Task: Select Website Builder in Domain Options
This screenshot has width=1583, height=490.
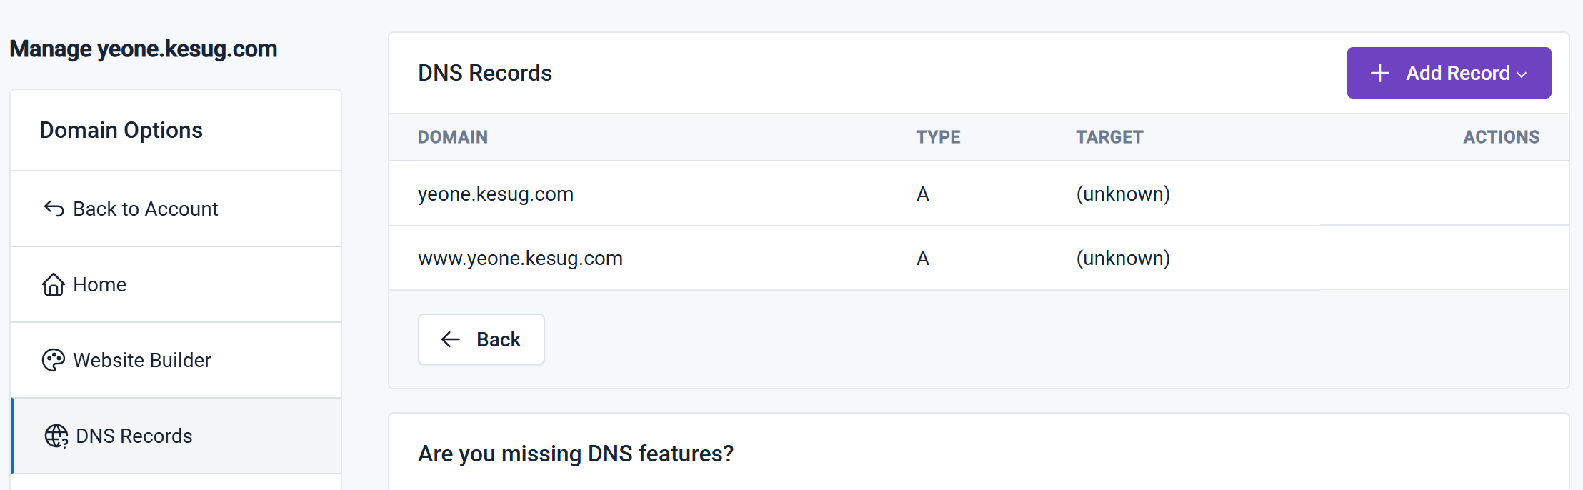Action: 142,360
